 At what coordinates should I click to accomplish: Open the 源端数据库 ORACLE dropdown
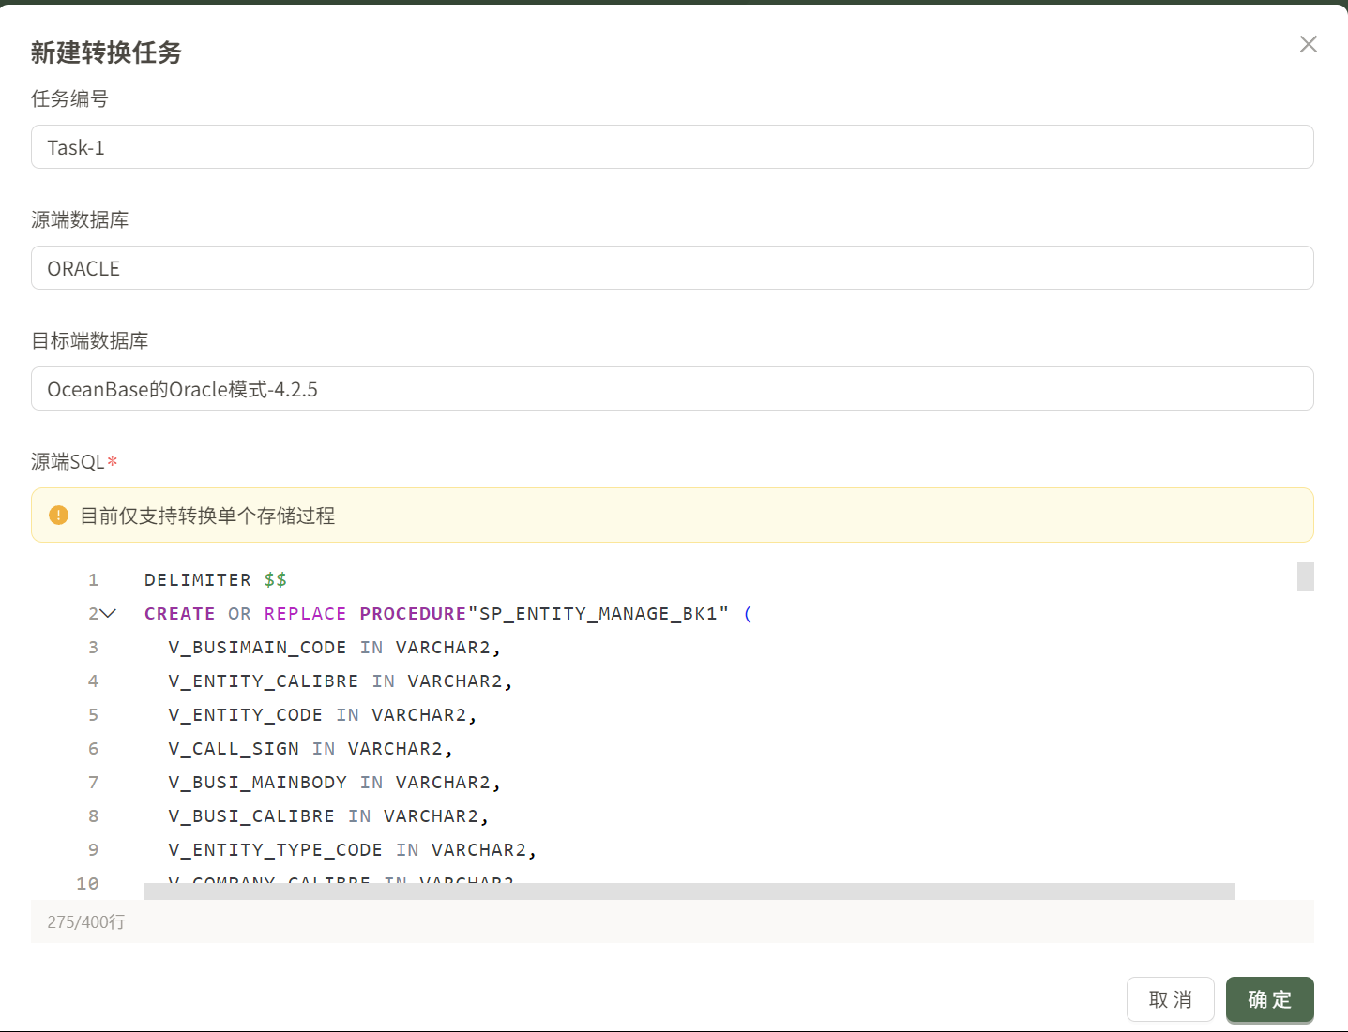tap(672, 268)
